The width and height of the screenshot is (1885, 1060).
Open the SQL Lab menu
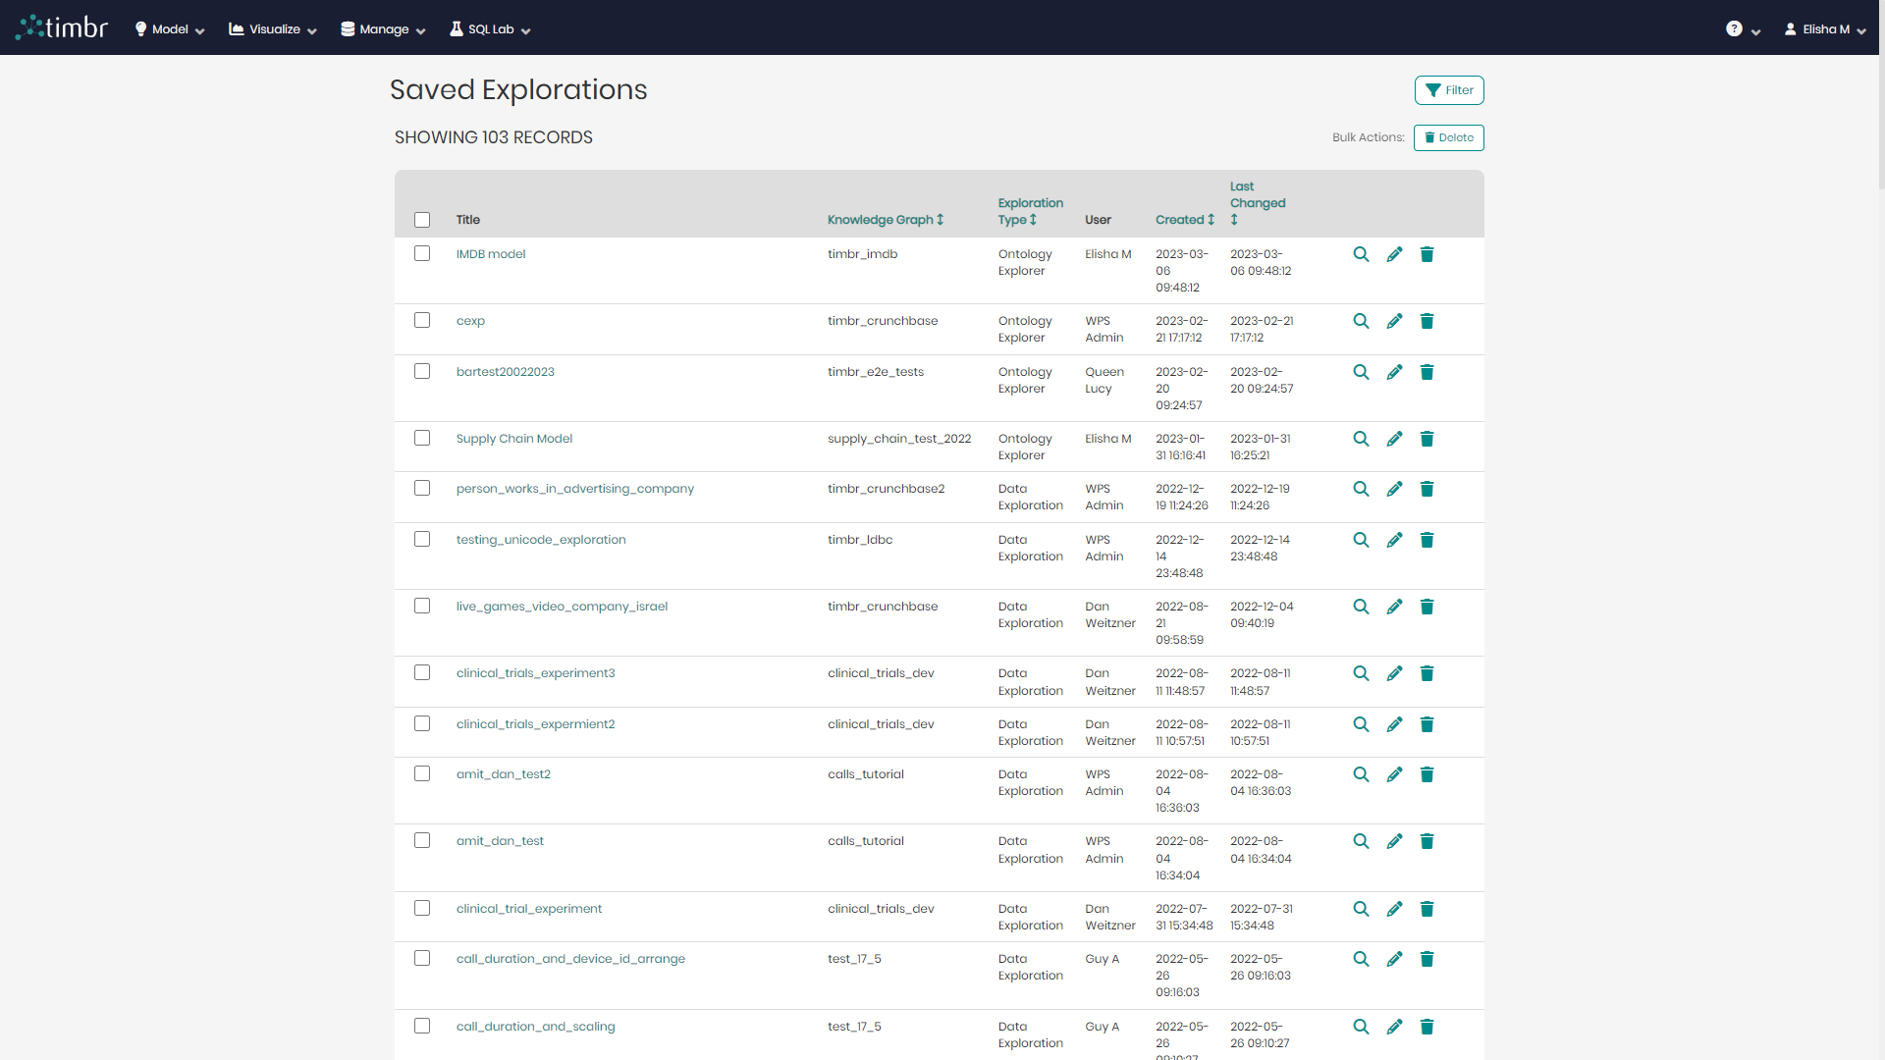(x=490, y=29)
